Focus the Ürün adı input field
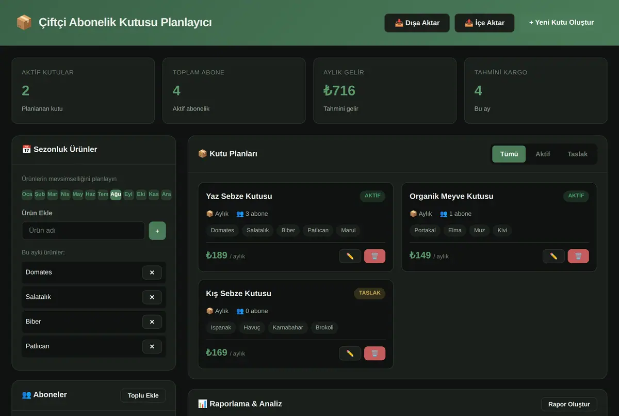Viewport: 619px width, 416px height. (83, 231)
